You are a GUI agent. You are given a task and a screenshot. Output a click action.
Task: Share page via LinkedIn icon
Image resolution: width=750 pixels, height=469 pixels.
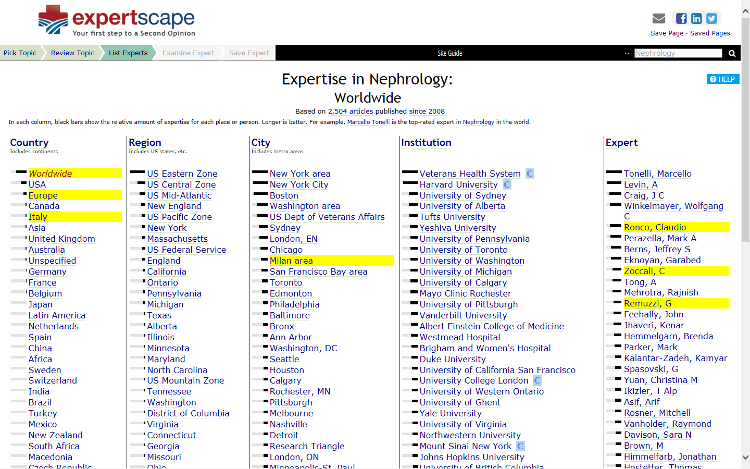pyautogui.click(x=696, y=19)
